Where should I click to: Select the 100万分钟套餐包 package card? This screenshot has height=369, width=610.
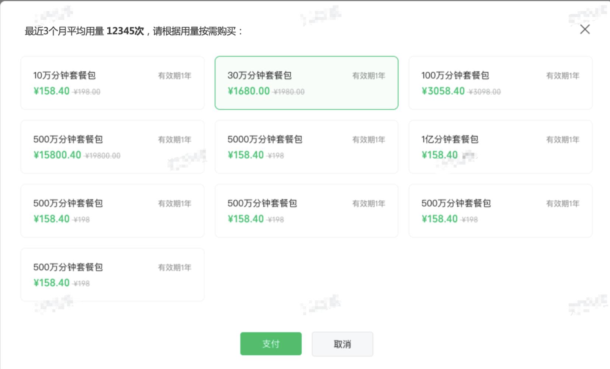click(x=500, y=83)
